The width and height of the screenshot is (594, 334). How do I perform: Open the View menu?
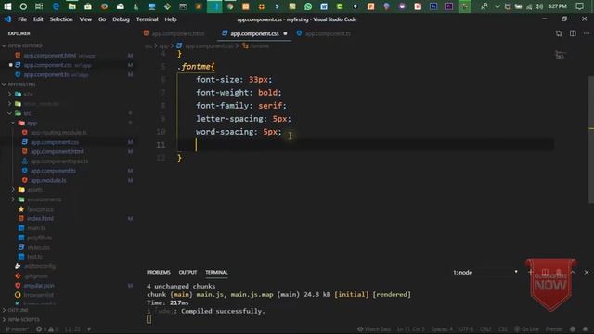85,19
